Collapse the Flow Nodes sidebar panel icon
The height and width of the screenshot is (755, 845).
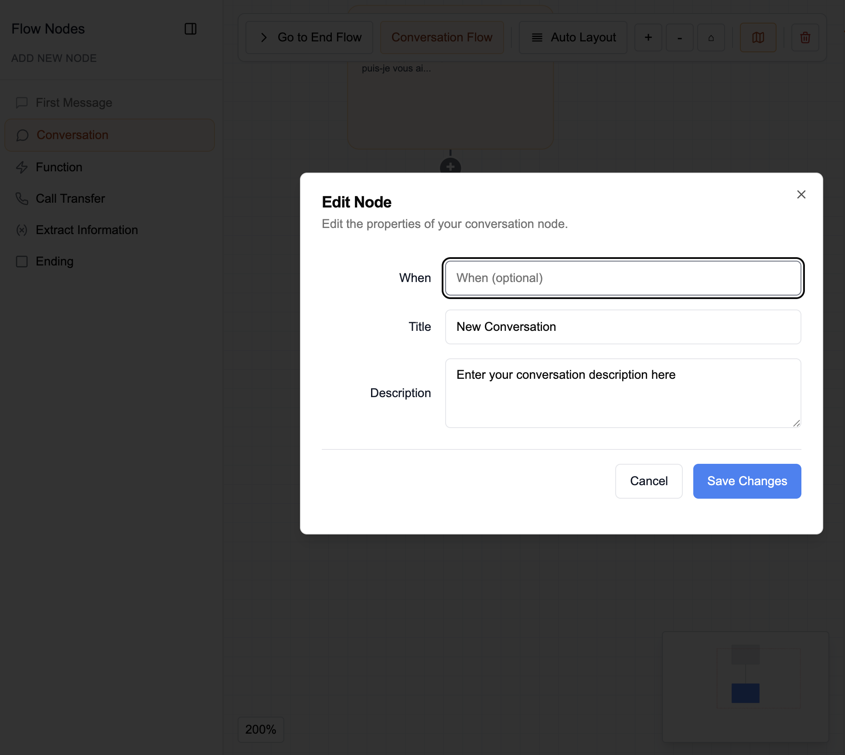coord(191,29)
